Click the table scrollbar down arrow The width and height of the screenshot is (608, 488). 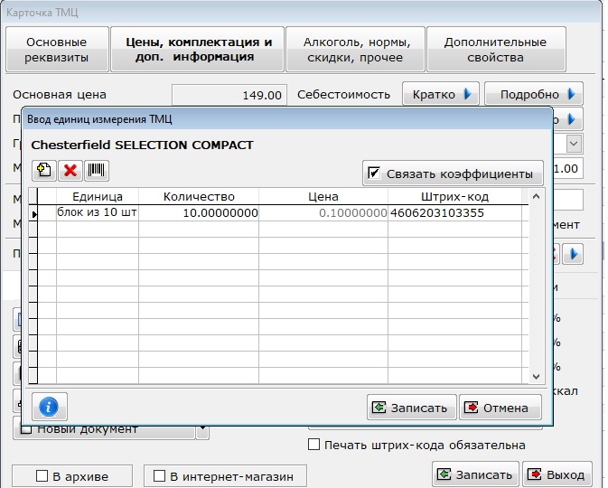coord(537,376)
